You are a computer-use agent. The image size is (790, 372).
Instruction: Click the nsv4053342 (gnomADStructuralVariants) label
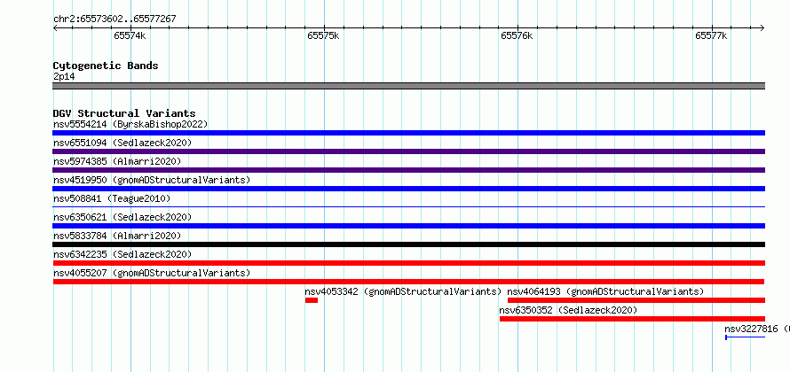403,291
